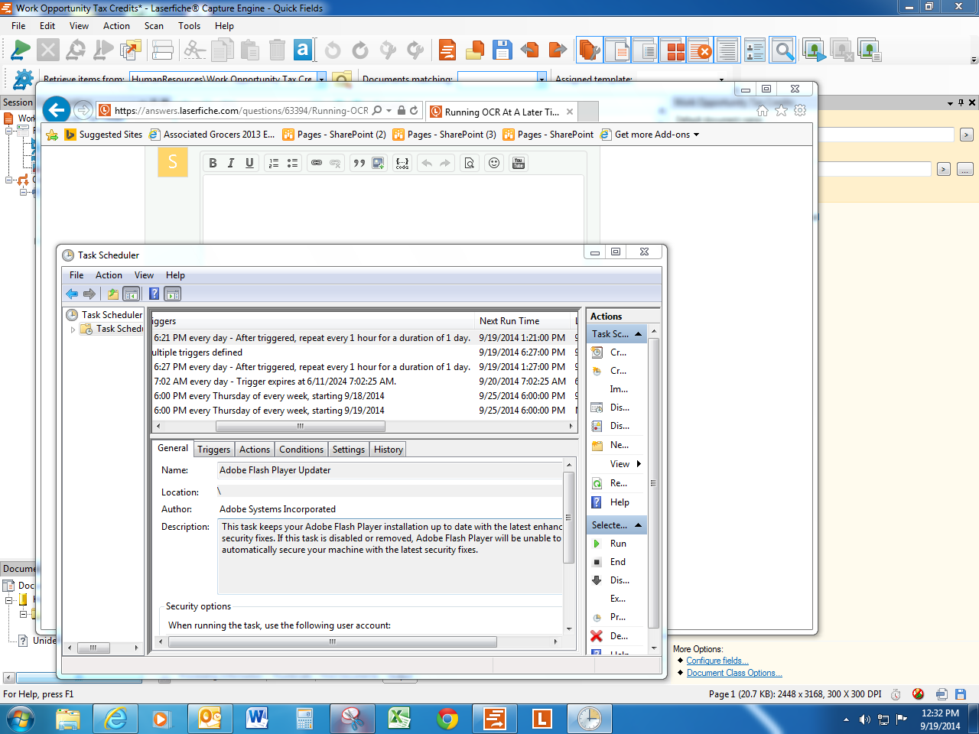Click the Document Class Options link

(733, 673)
